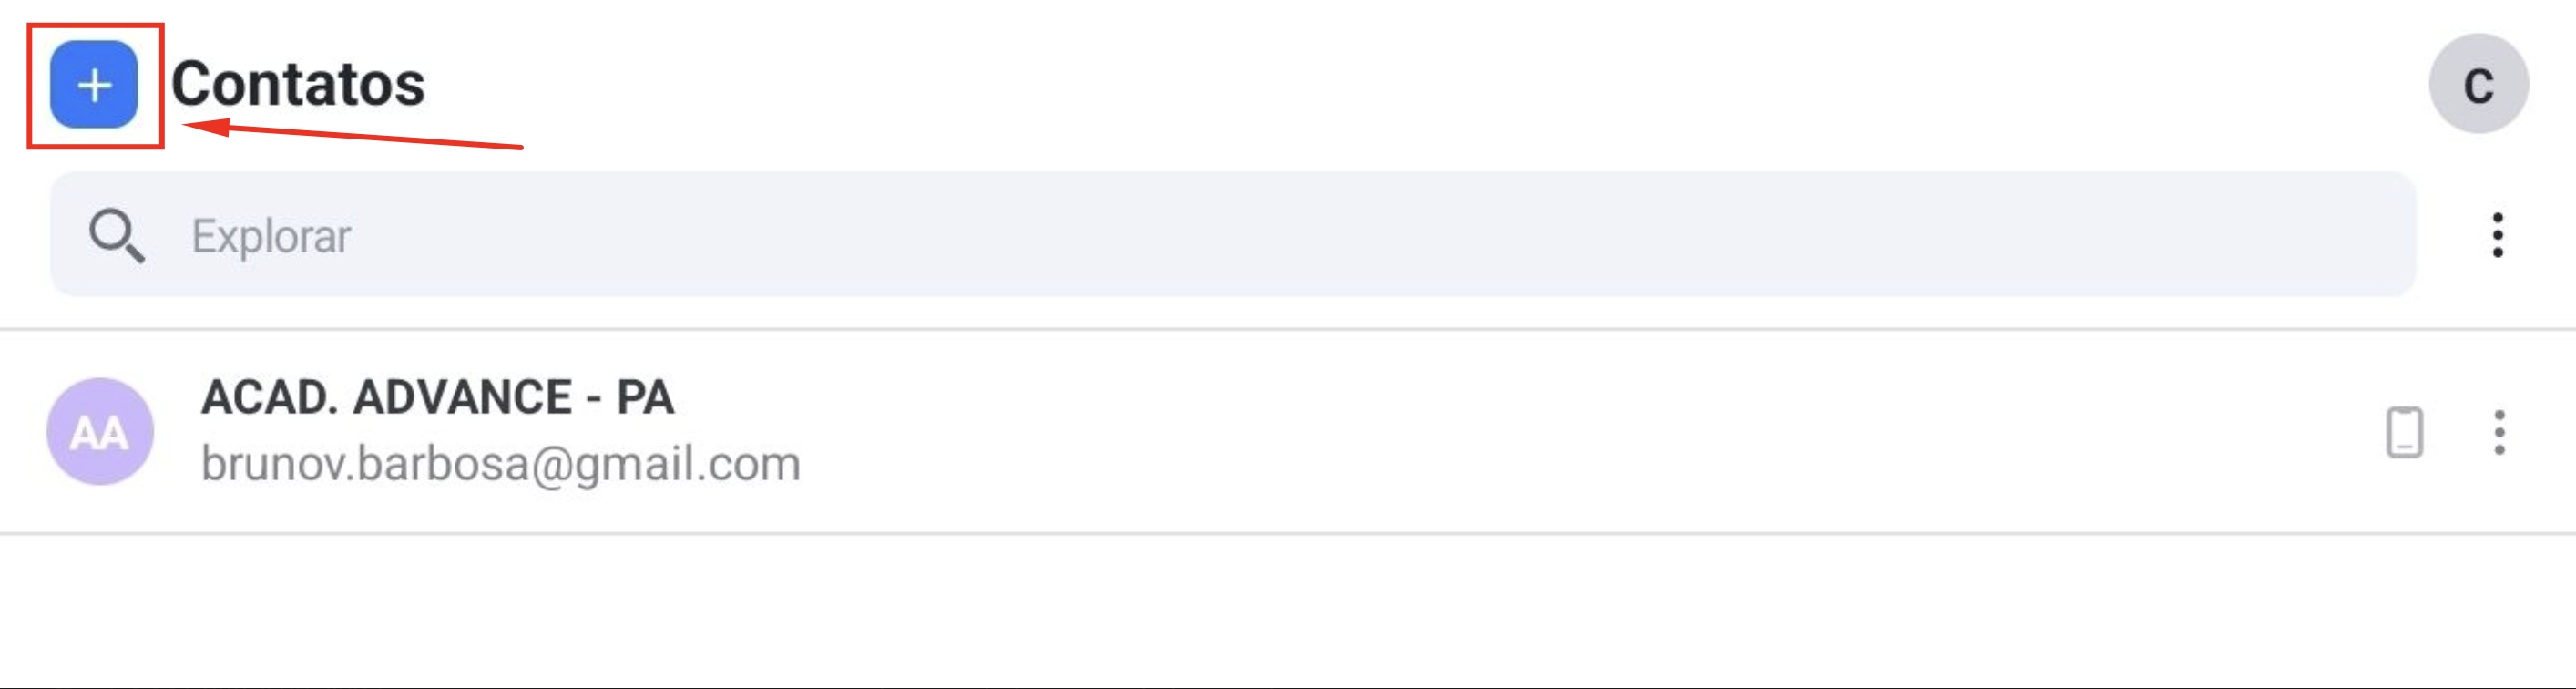Open the three-dot options for ACAD. ADVANCE - PA
The width and height of the screenshot is (2576, 689).
(x=2499, y=432)
